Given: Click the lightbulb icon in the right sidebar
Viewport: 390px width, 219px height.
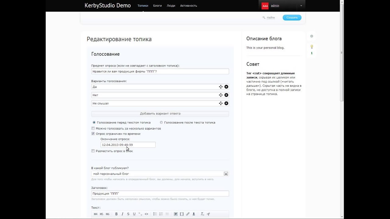Looking at the screenshot, I should coord(311,47).
